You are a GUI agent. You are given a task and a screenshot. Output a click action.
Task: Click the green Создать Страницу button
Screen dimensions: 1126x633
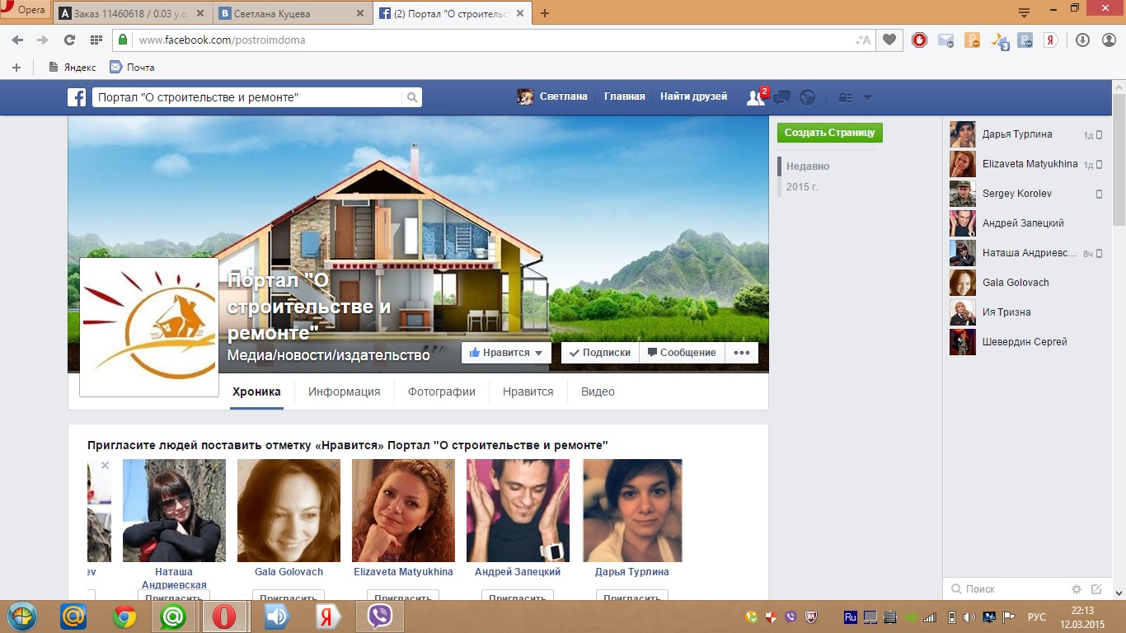coord(829,133)
